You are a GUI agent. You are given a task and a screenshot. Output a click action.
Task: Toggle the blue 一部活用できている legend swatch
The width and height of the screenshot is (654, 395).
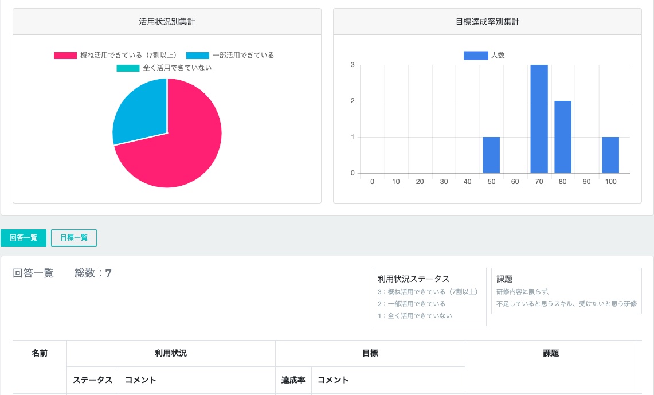(197, 56)
